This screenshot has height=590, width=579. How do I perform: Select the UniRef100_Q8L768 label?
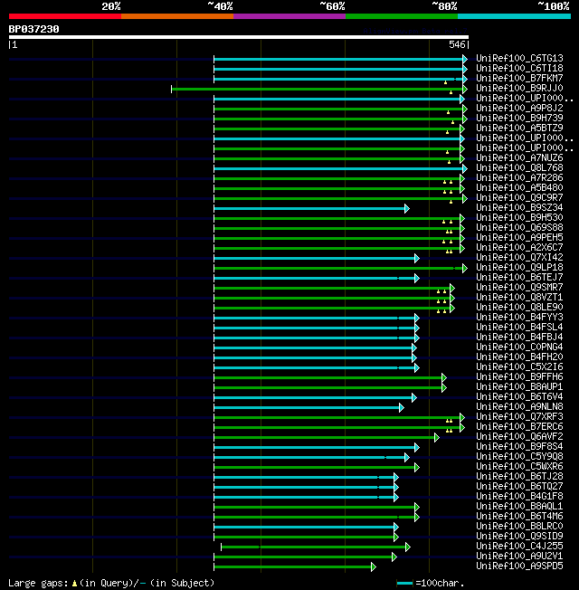[519, 167]
